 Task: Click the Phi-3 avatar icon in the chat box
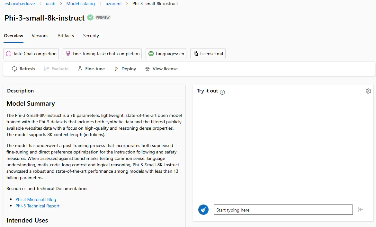point(203,209)
